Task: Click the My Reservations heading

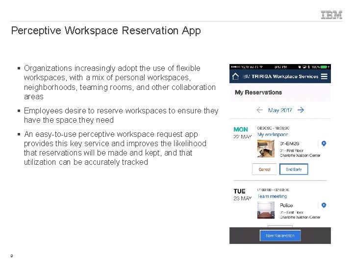Action: coord(258,92)
